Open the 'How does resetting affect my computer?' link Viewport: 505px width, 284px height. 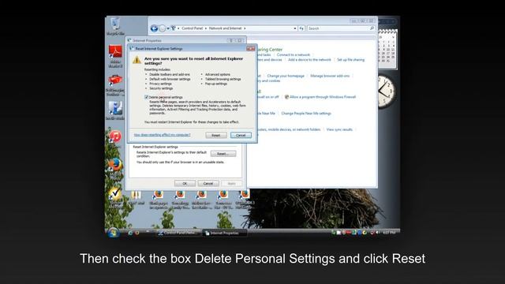(162, 135)
